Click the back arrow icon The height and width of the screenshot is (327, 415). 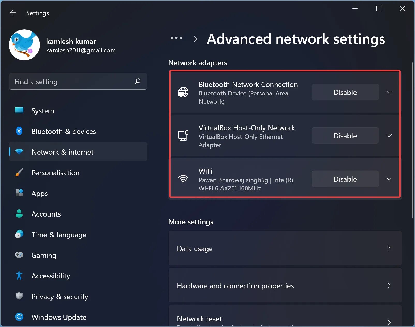13,13
